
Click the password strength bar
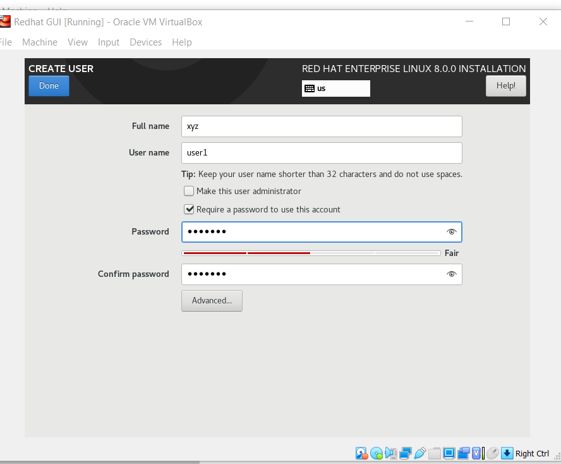(x=311, y=253)
